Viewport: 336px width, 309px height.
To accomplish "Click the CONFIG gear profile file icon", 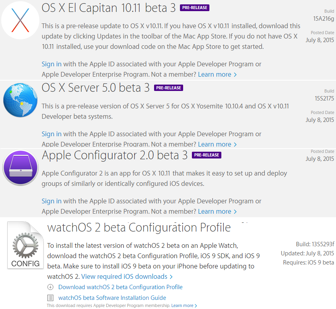I will [25, 245].
